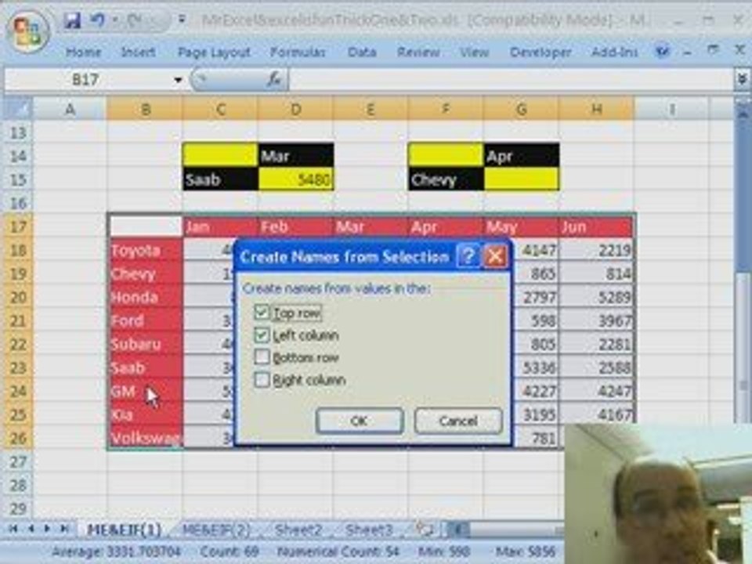The height and width of the screenshot is (564, 752).
Task: Select the Subaru row label
Action: (x=146, y=344)
